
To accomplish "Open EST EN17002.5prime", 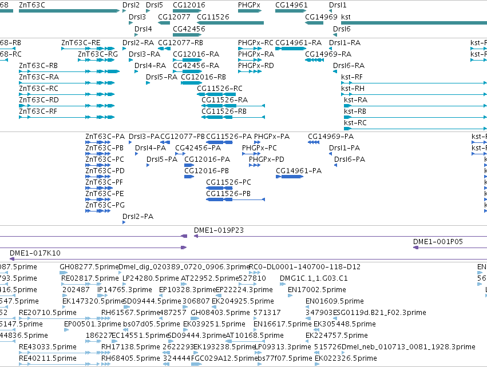I will click(x=317, y=290).
